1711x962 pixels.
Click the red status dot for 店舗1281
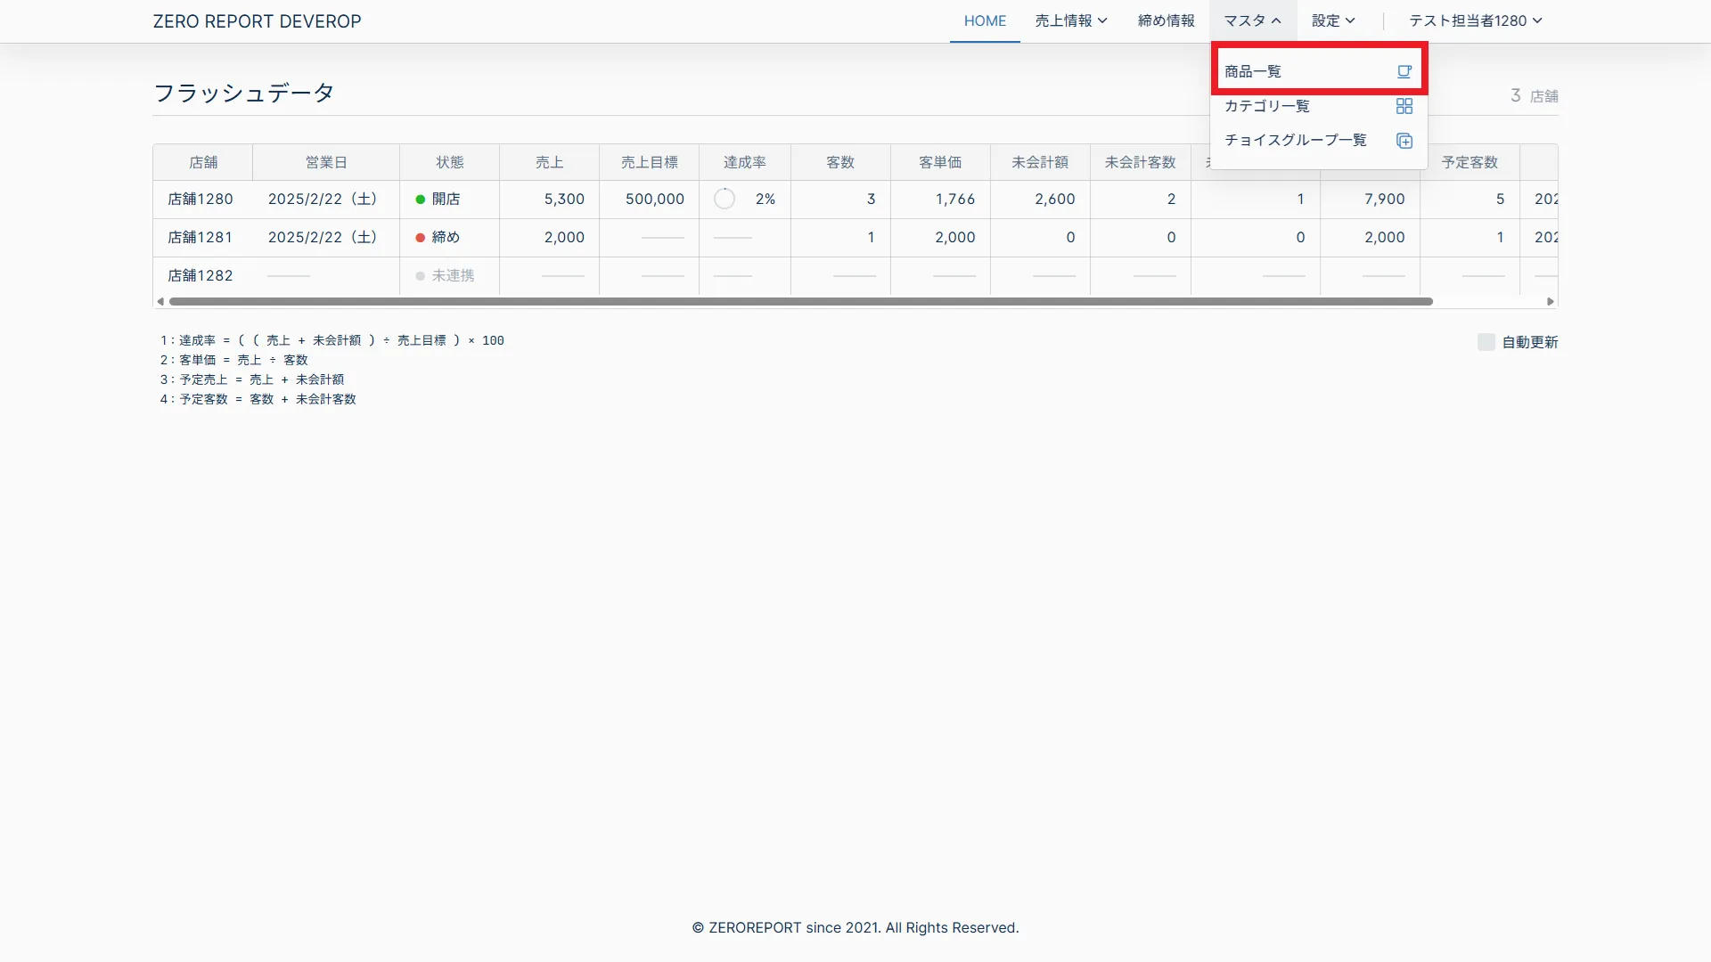click(421, 238)
